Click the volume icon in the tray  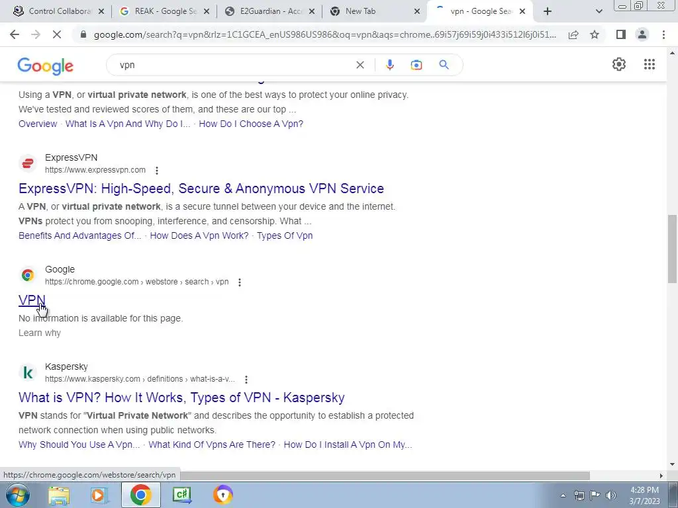coord(611,495)
